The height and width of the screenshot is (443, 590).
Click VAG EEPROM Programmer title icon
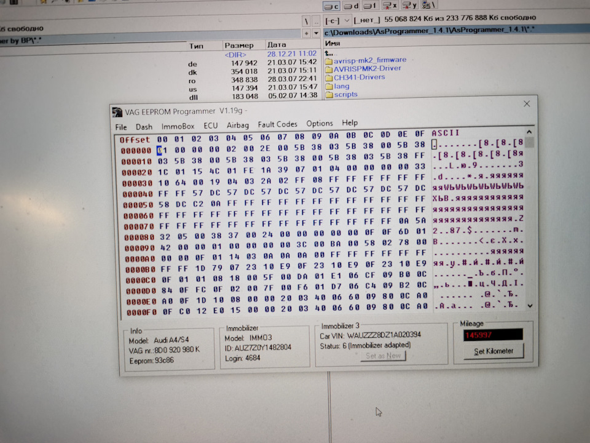[117, 112]
